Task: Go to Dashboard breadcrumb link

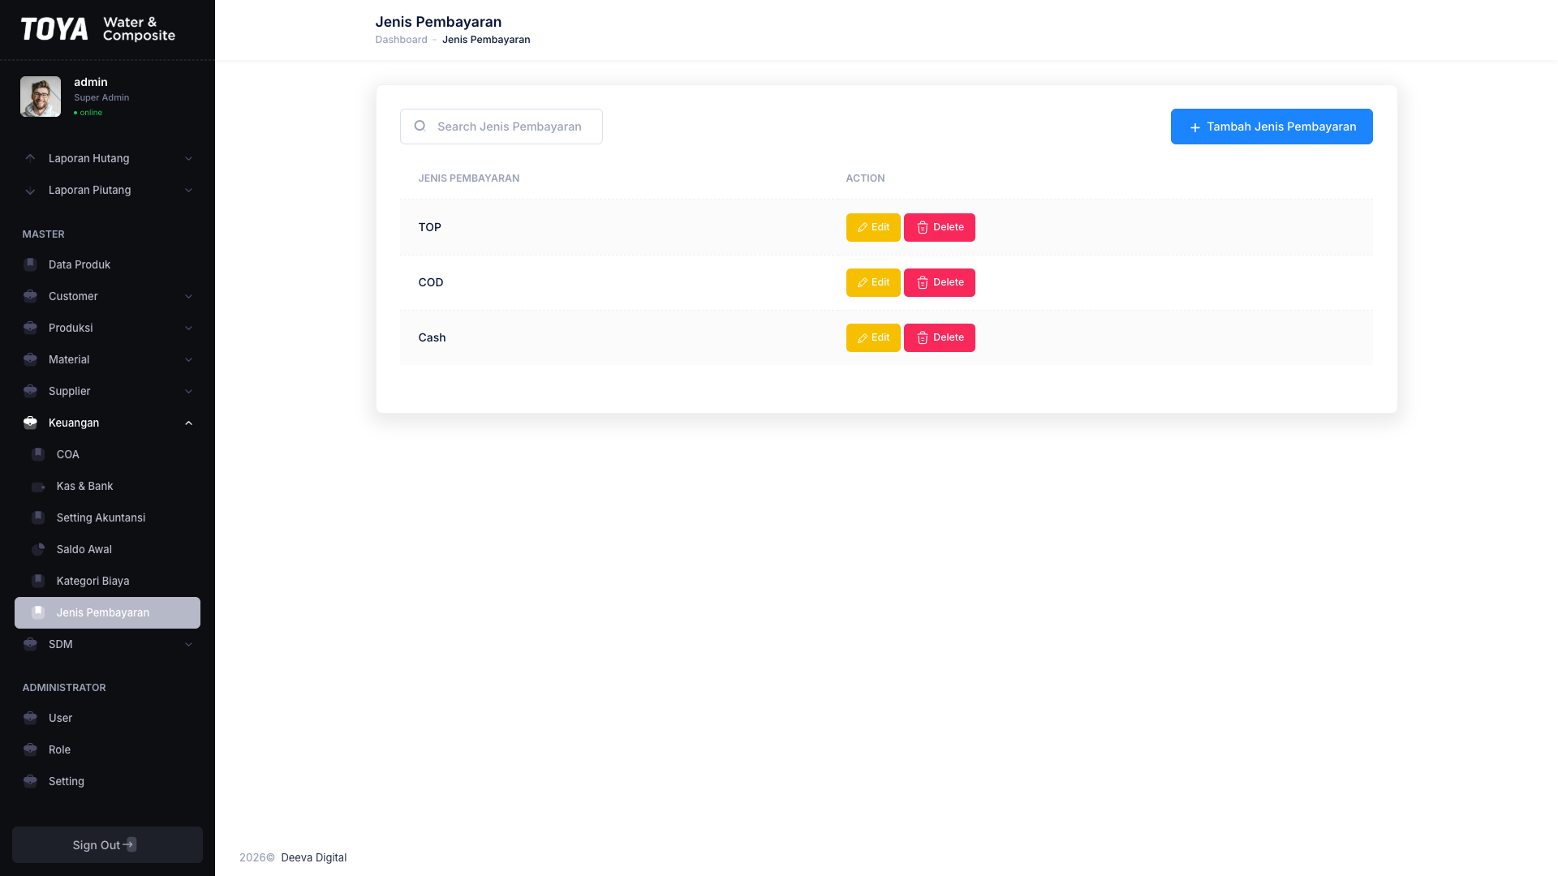Action: (x=401, y=40)
